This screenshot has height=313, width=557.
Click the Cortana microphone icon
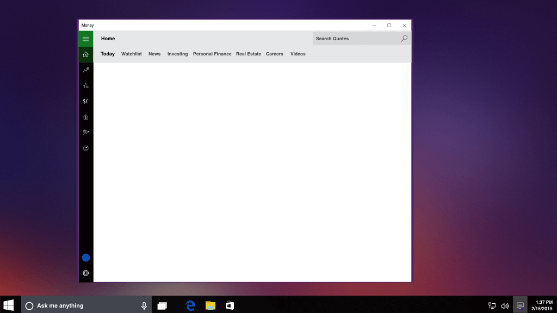(x=144, y=305)
